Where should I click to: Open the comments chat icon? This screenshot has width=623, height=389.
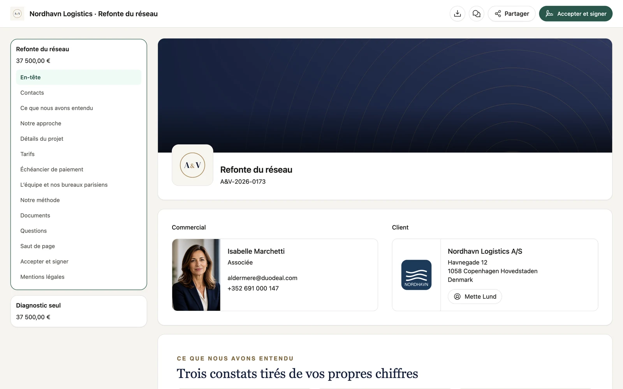pyautogui.click(x=477, y=14)
